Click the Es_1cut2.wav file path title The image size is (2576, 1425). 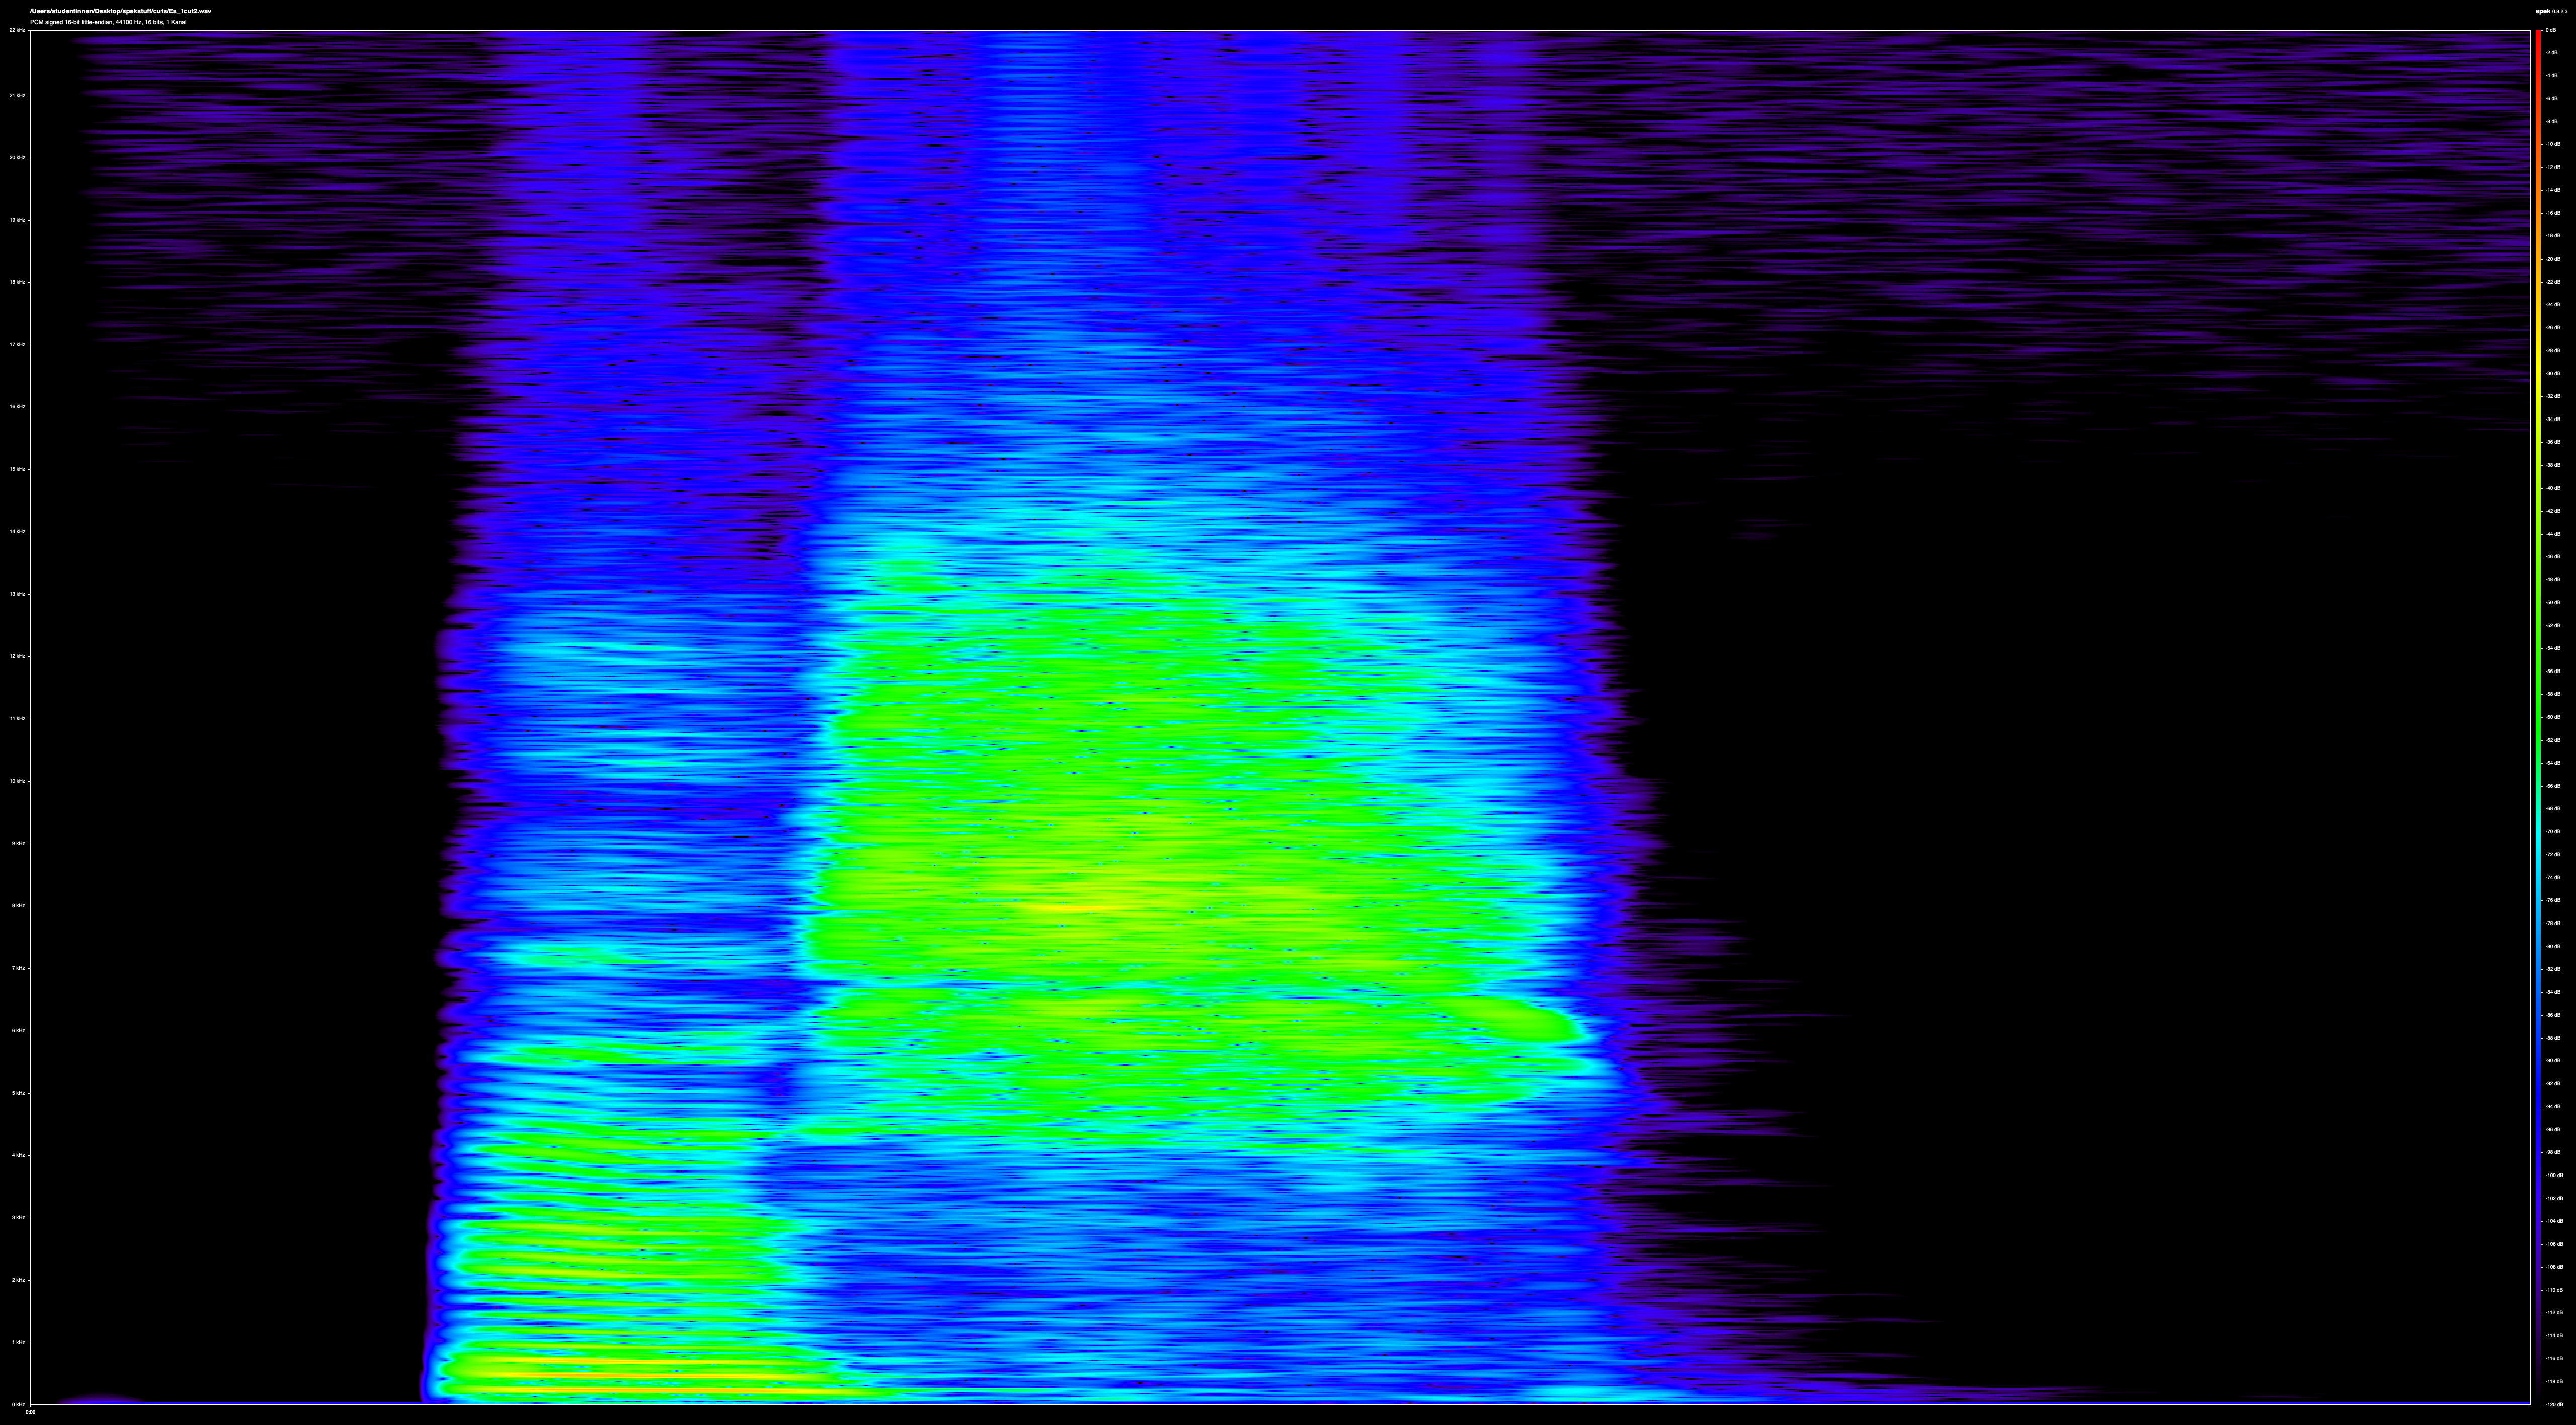pos(120,11)
